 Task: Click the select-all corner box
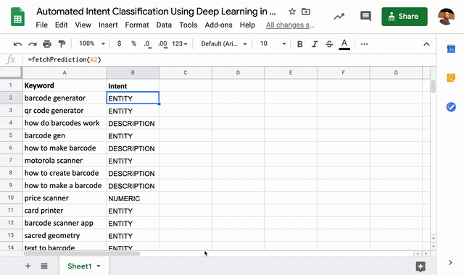point(11,72)
